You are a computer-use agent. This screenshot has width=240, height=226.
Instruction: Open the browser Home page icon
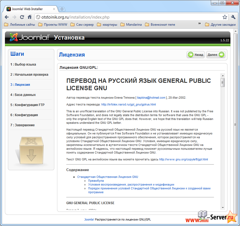(29, 17)
